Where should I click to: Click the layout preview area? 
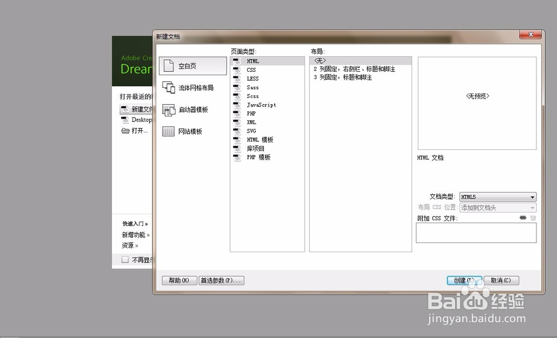point(477,104)
